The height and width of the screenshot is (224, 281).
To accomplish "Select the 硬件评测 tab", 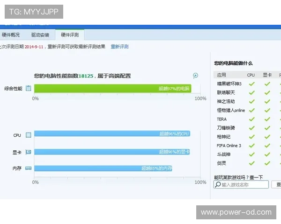I will 70,35.
